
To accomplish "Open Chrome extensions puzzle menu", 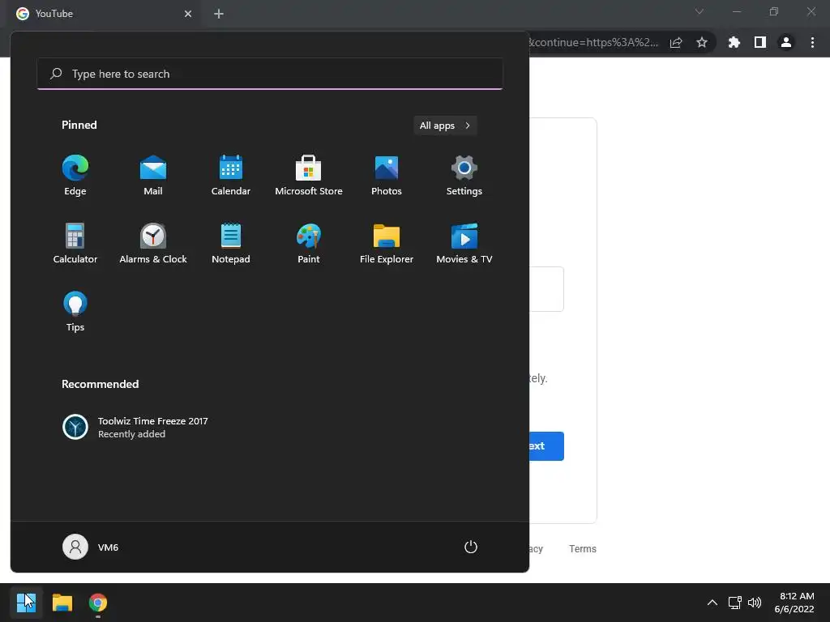I will click(x=734, y=42).
